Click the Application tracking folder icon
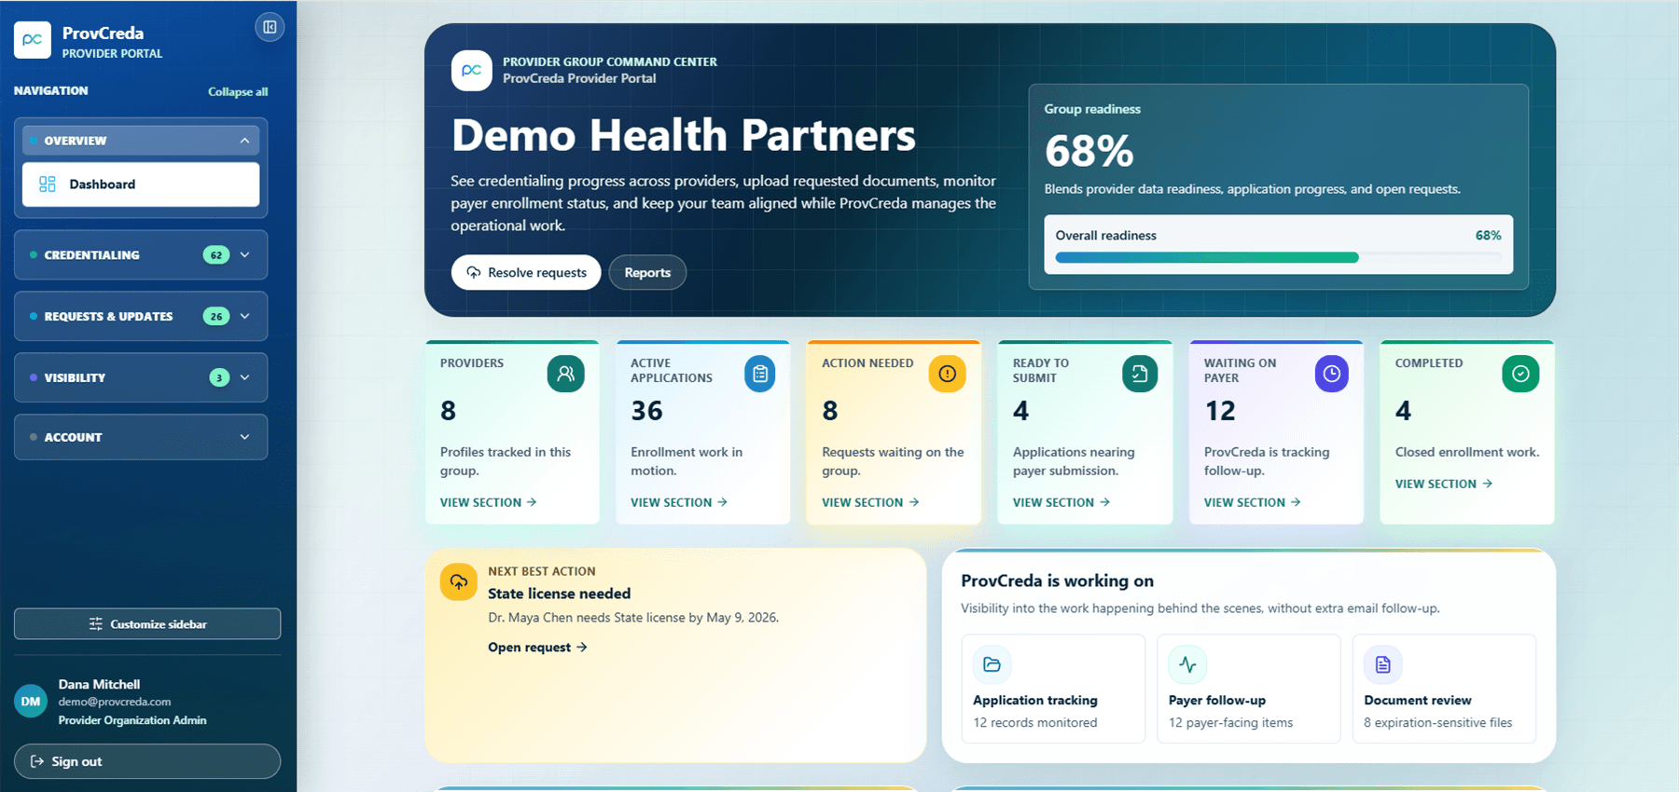Screen dimensions: 1679x792 pyautogui.click(x=992, y=664)
